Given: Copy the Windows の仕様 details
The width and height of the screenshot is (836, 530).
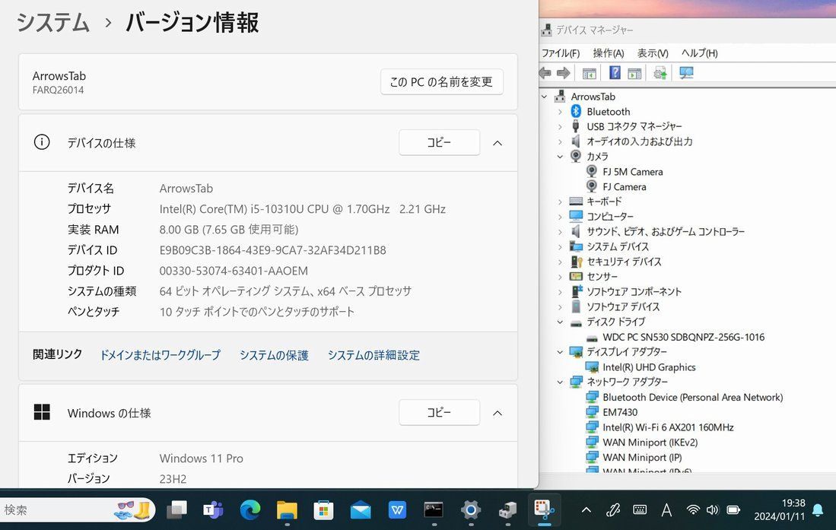Looking at the screenshot, I should click(x=440, y=412).
